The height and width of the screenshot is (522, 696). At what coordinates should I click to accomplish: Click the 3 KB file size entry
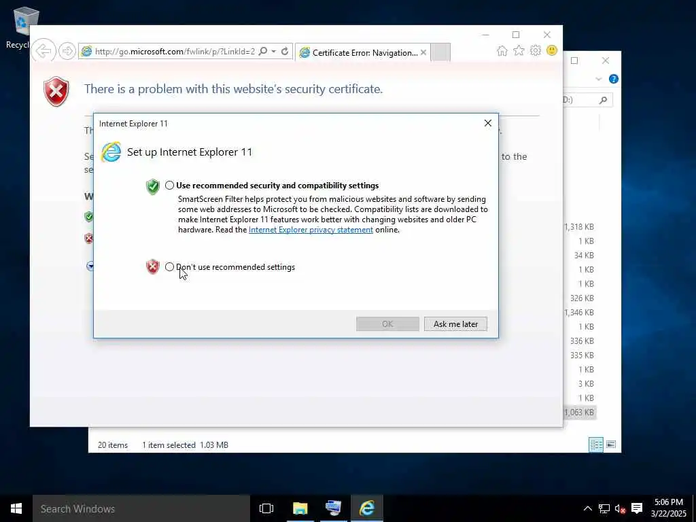(x=586, y=383)
